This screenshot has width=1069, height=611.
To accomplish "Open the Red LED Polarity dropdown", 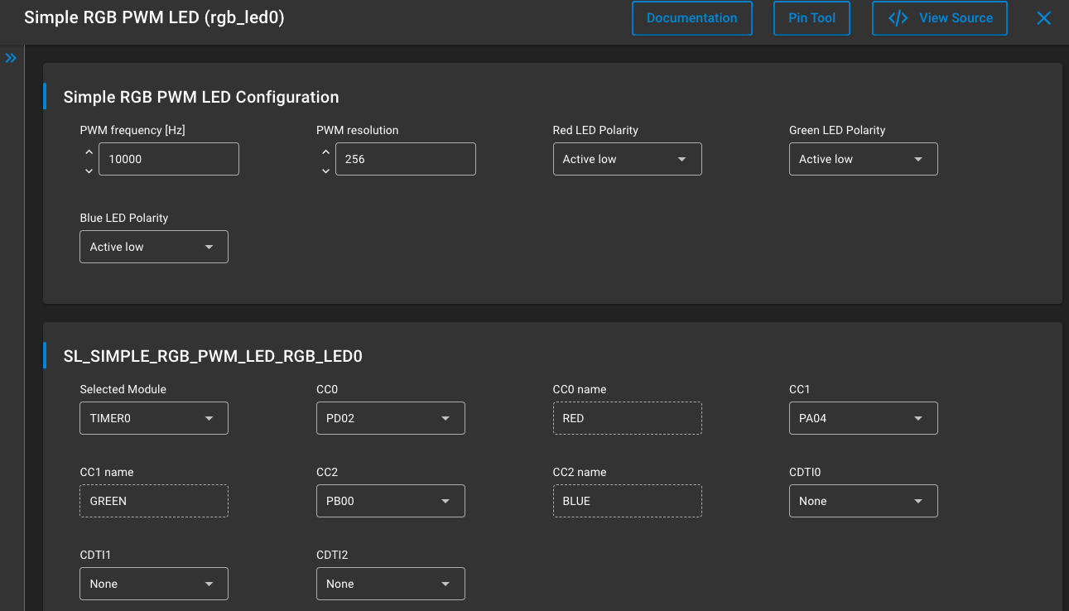I will 627,158.
